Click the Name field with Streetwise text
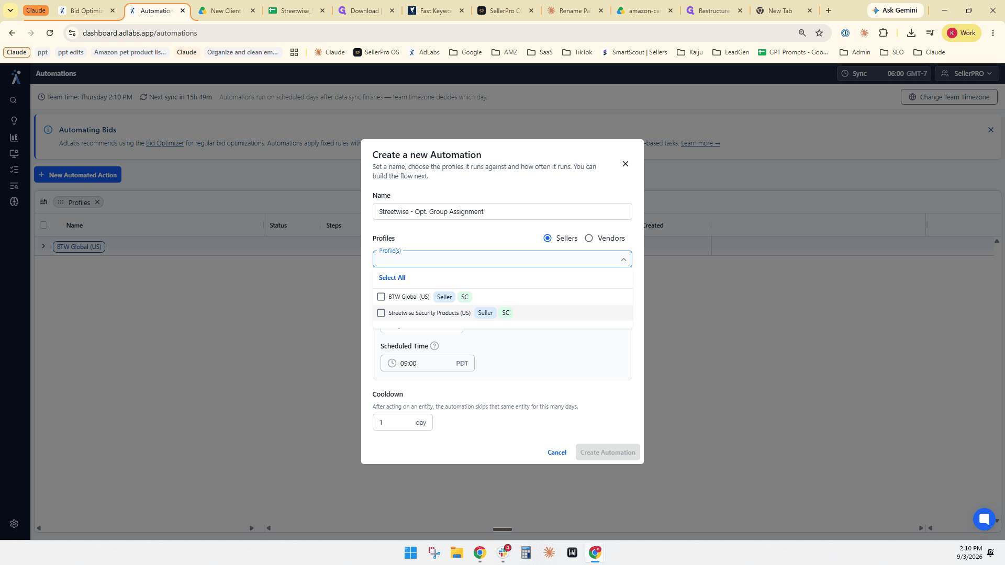1005x565 pixels. pos(502,211)
